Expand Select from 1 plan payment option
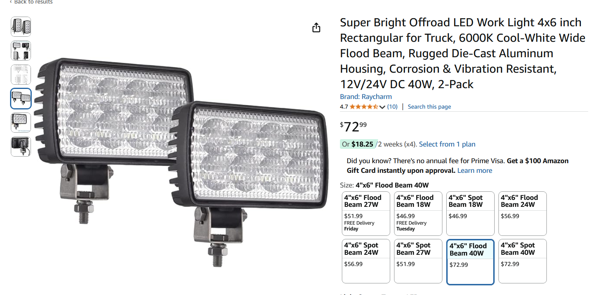This screenshot has width=594, height=295. tap(447, 144)
